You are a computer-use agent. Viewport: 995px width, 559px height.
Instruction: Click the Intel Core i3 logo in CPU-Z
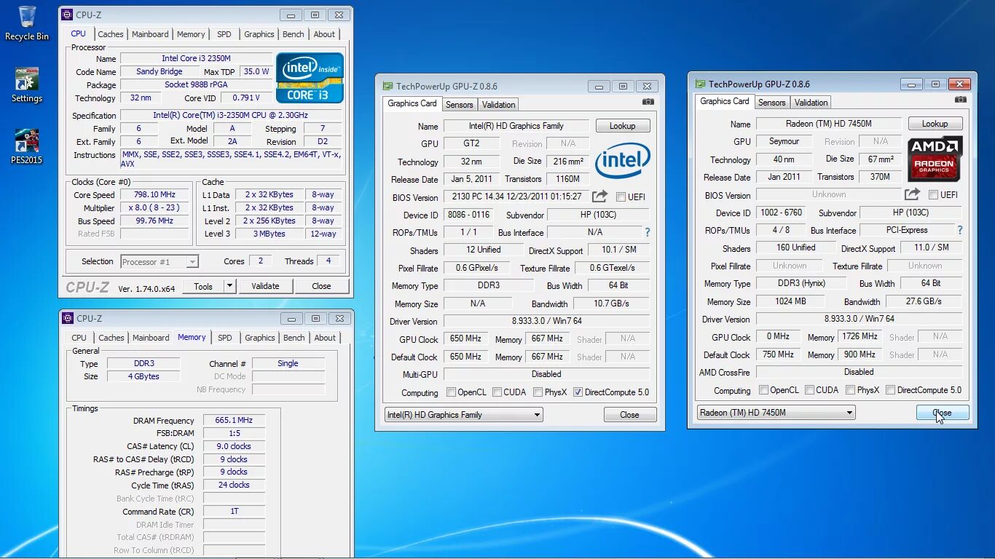tap(310, 78)
